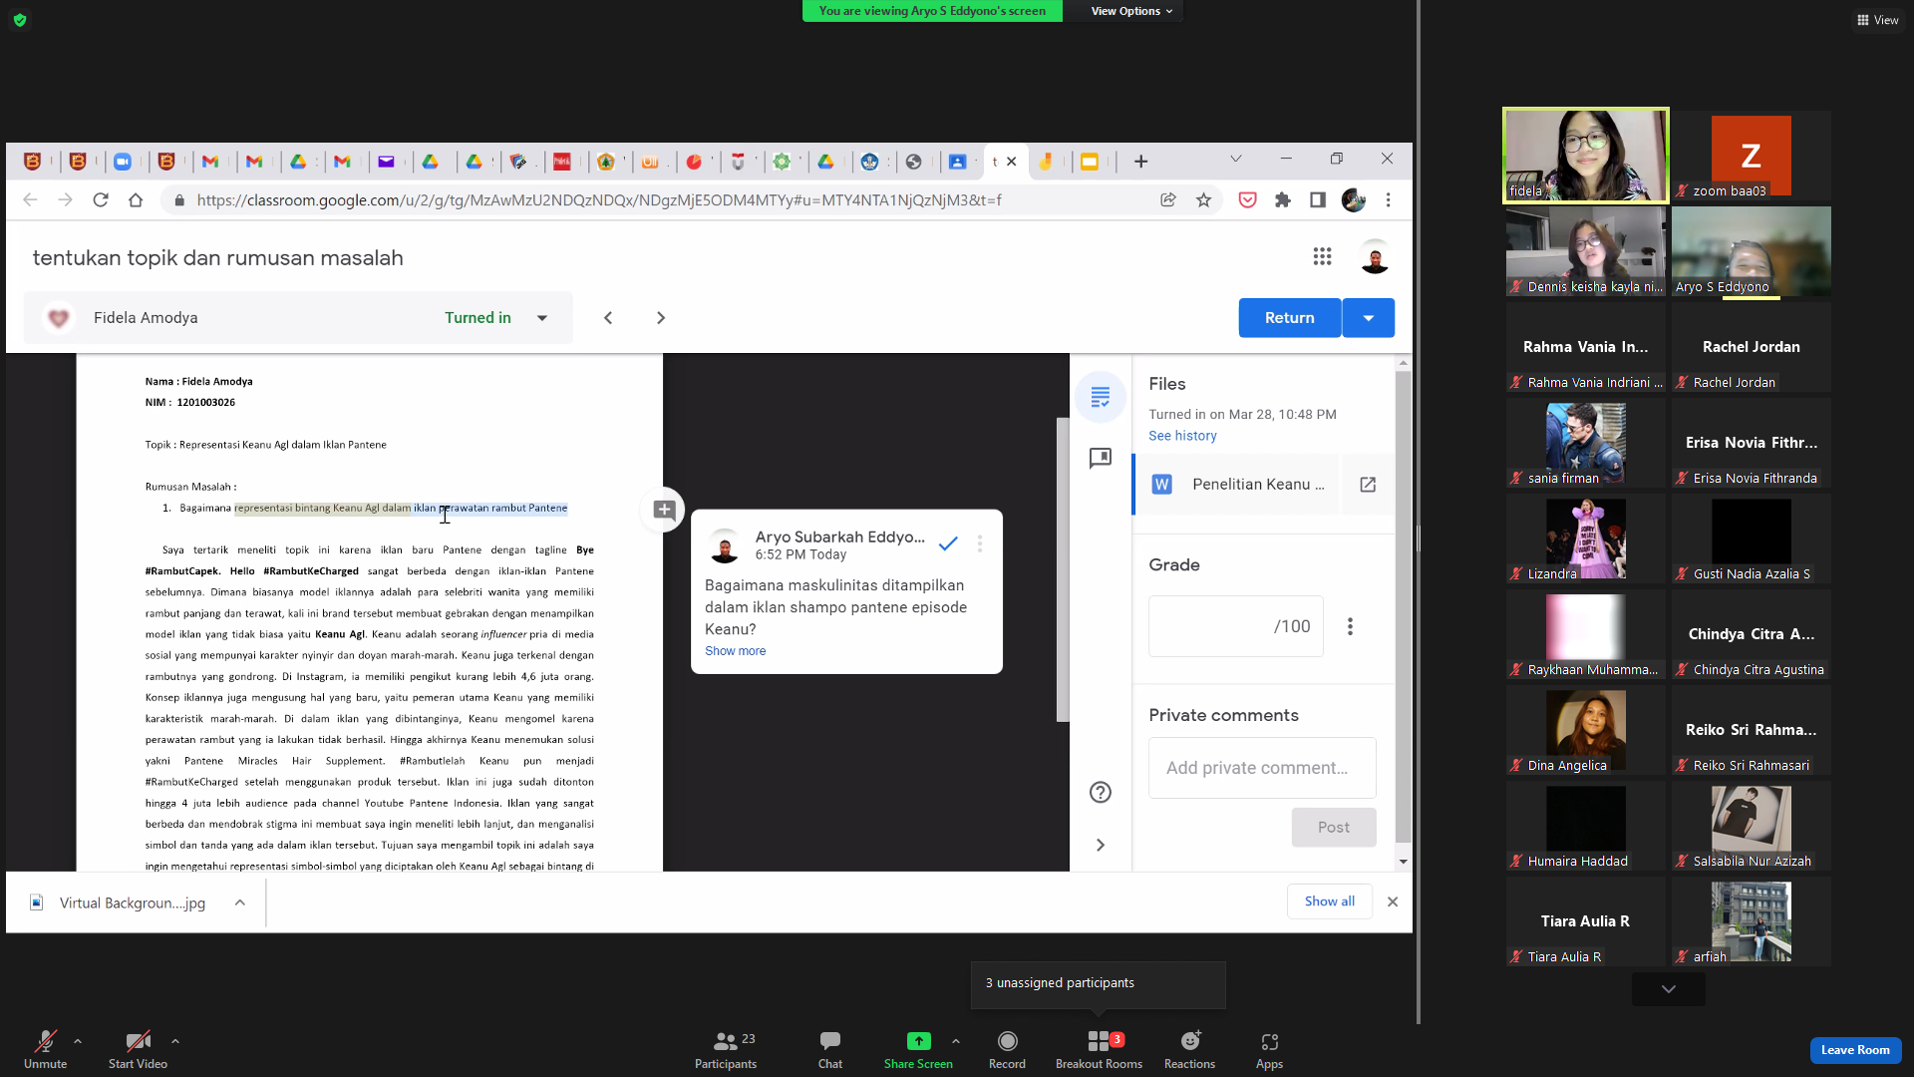This screenshot has width=1914, height=1077.
Task: Expand comment with Show more link
Action: click(736, 651)
